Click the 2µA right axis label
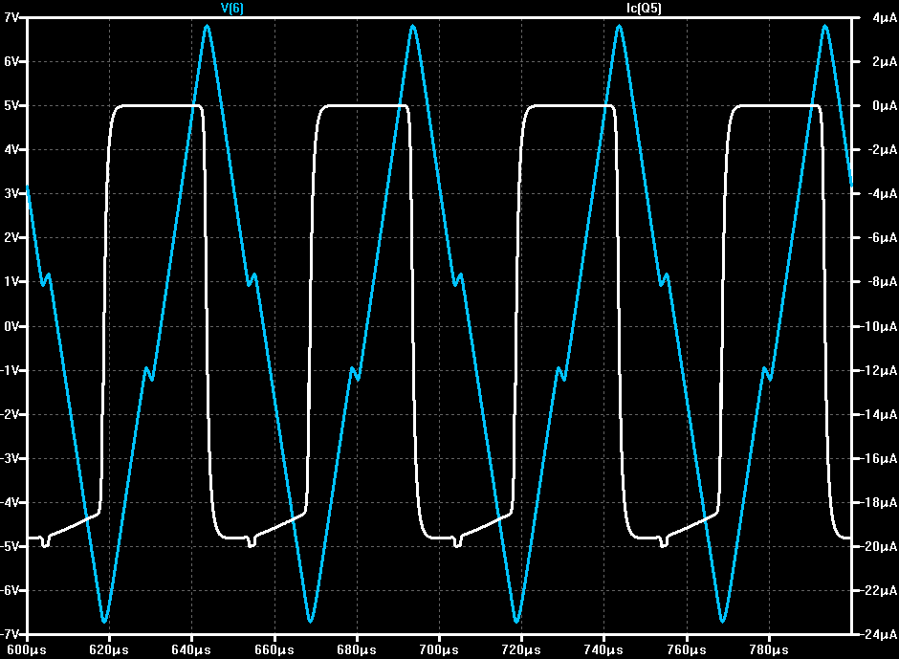The width and height of the screenshot is (899, 659). (885, 61)
